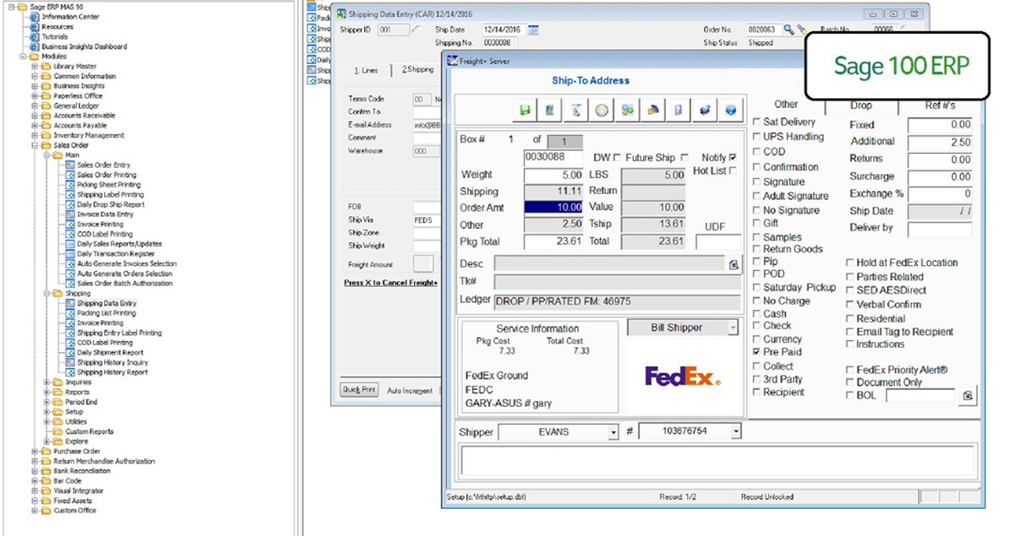Open the Bill Shipper dropdown
This screenshot has height=536, width=1014.
pos(732,328)
